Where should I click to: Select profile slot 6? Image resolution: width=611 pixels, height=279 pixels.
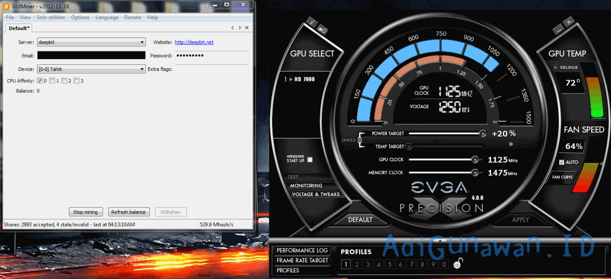pos(401,264)
